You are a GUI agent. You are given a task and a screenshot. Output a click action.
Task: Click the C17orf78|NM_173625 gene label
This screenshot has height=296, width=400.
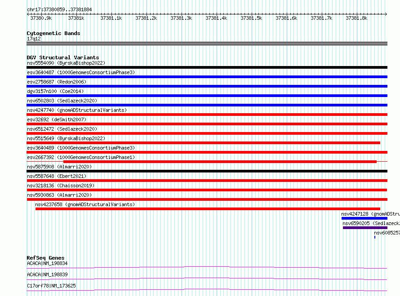click(51, 286)
